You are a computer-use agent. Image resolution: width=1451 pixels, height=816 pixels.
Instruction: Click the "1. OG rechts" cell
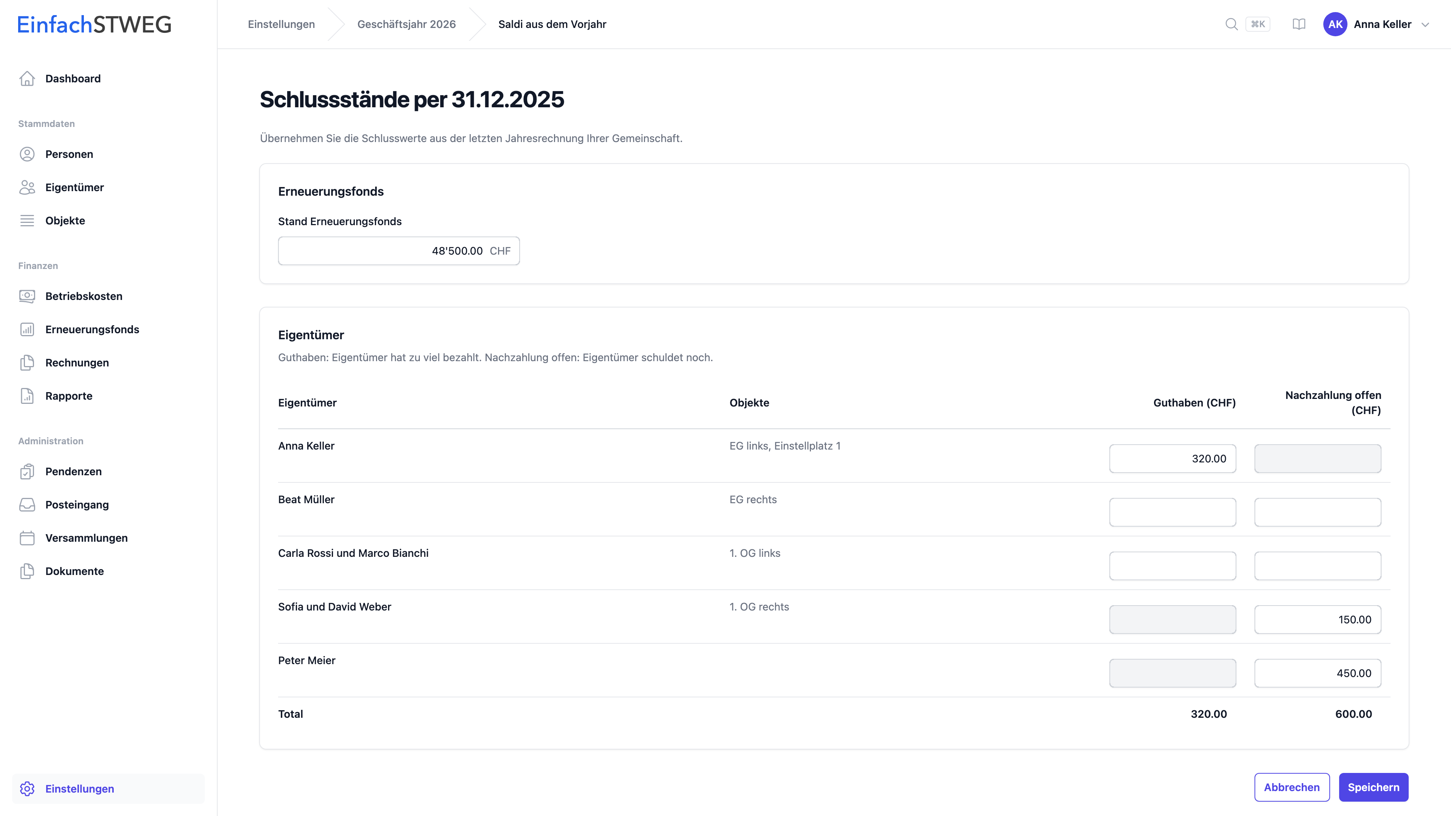pos(759,606)
